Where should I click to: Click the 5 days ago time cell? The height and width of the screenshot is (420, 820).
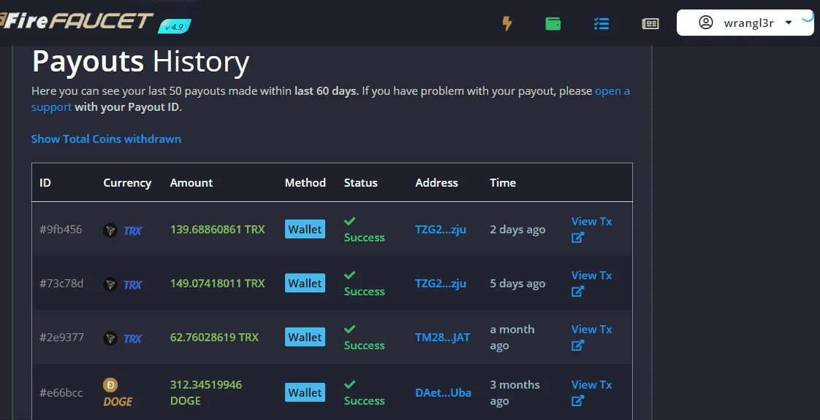click(x=517, y=284)
